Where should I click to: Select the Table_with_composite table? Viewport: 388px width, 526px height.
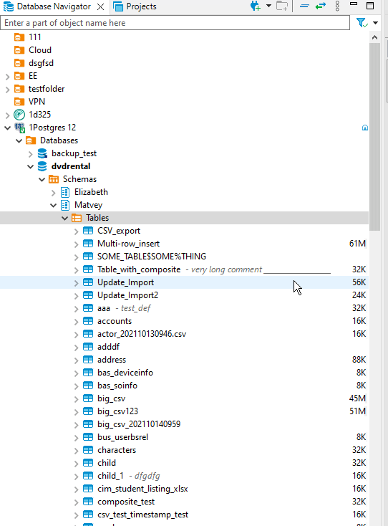coord(139,269)
